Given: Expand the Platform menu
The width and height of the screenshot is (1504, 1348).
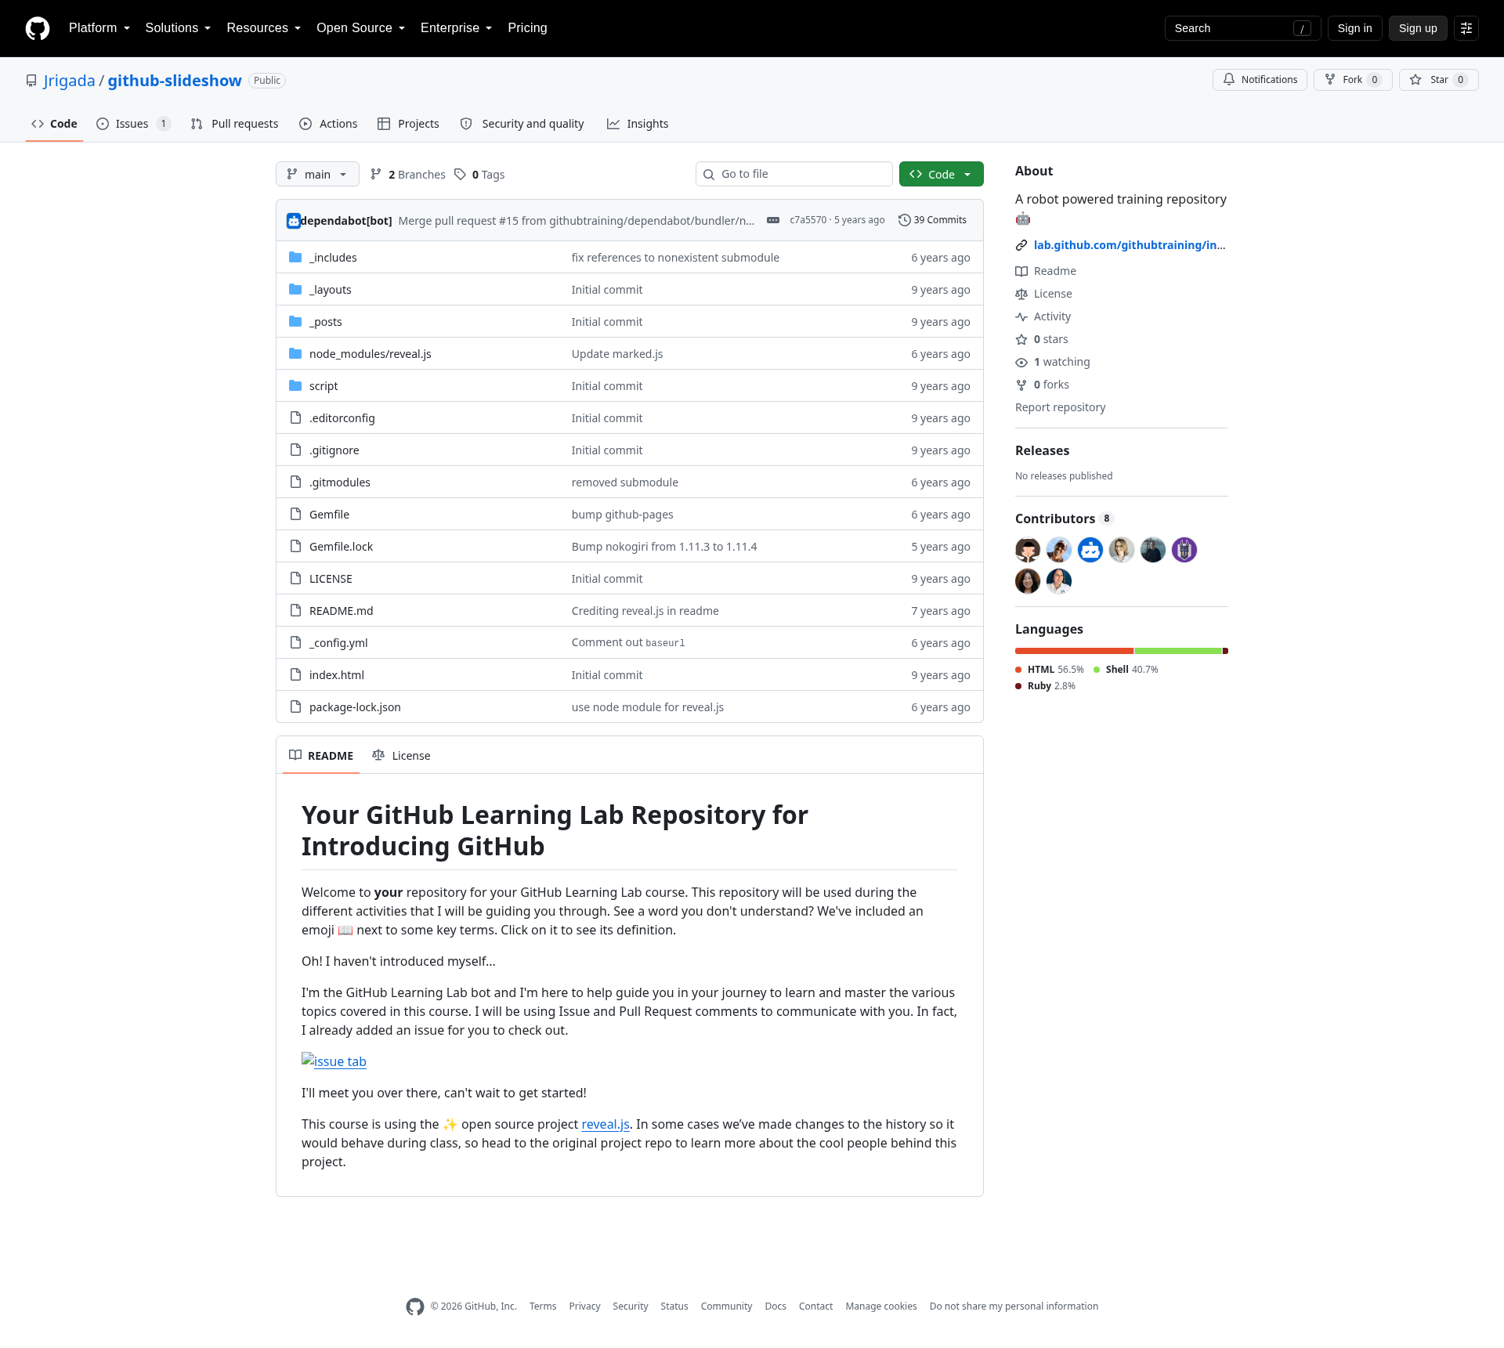Looking at the screenshot, I should (x=99, y=28).
